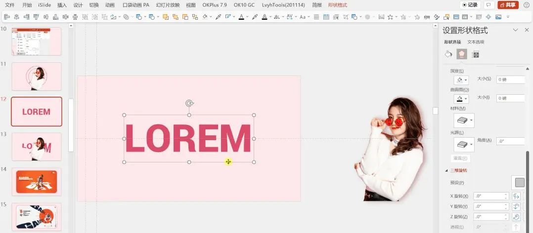Screen dimensions: 533x233
Task: Open the task pane options chevron
Action: [x=515, y=30]
